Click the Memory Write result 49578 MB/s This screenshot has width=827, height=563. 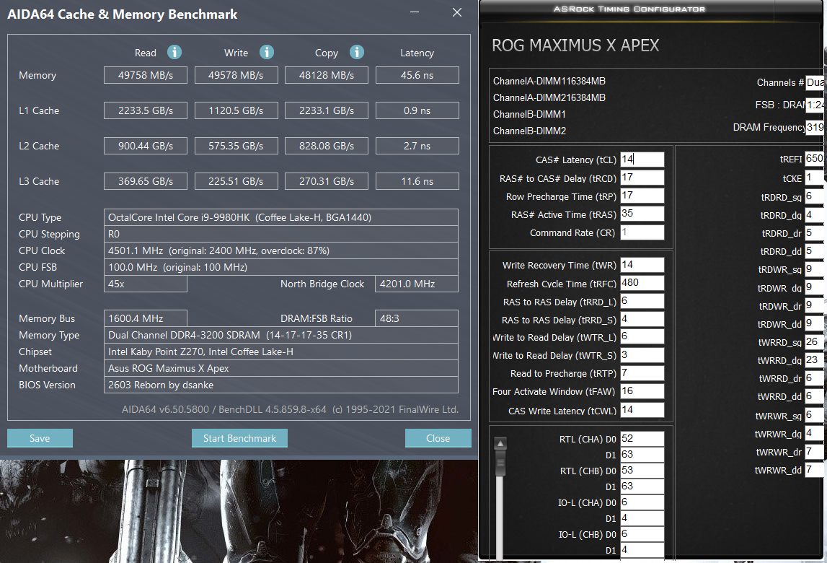(x=236, y=75)
